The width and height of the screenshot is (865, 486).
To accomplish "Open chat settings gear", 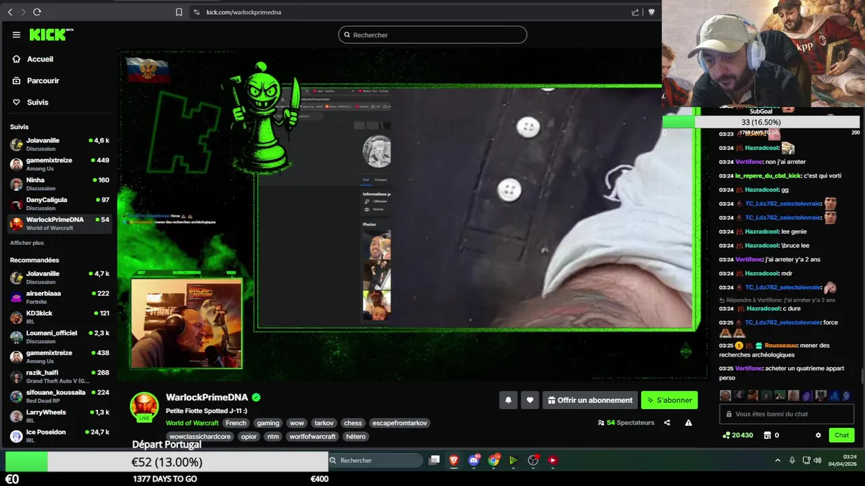I will (x=818, y=435).
